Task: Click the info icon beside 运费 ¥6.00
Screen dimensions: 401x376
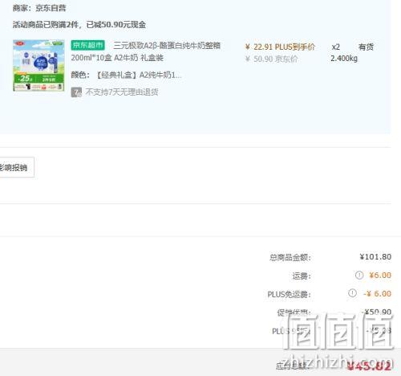Action: coord(359,275)
